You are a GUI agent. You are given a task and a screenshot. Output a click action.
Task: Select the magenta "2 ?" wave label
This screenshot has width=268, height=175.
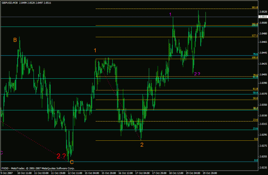[x=197, y=74]
